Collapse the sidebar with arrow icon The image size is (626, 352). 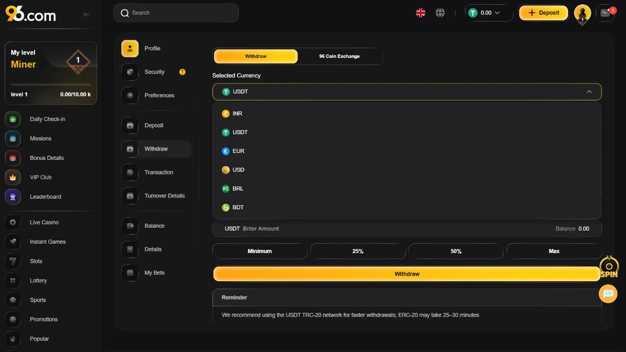86,14
